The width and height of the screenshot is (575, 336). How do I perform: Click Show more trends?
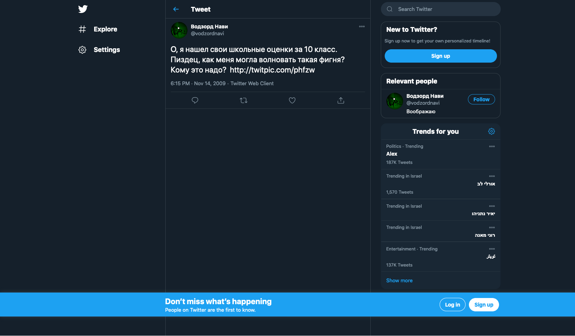coord(399,281)
